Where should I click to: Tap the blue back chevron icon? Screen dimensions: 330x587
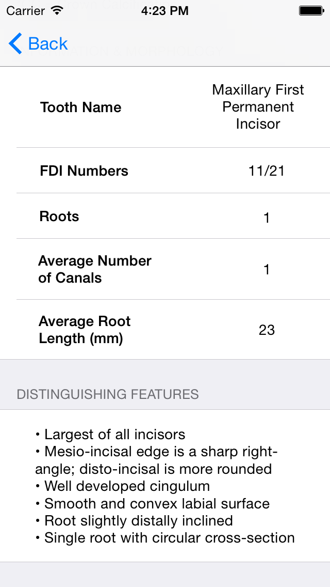coord(15,43)
